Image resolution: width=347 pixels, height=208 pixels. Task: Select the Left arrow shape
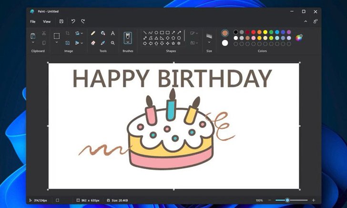coord(151,43)
